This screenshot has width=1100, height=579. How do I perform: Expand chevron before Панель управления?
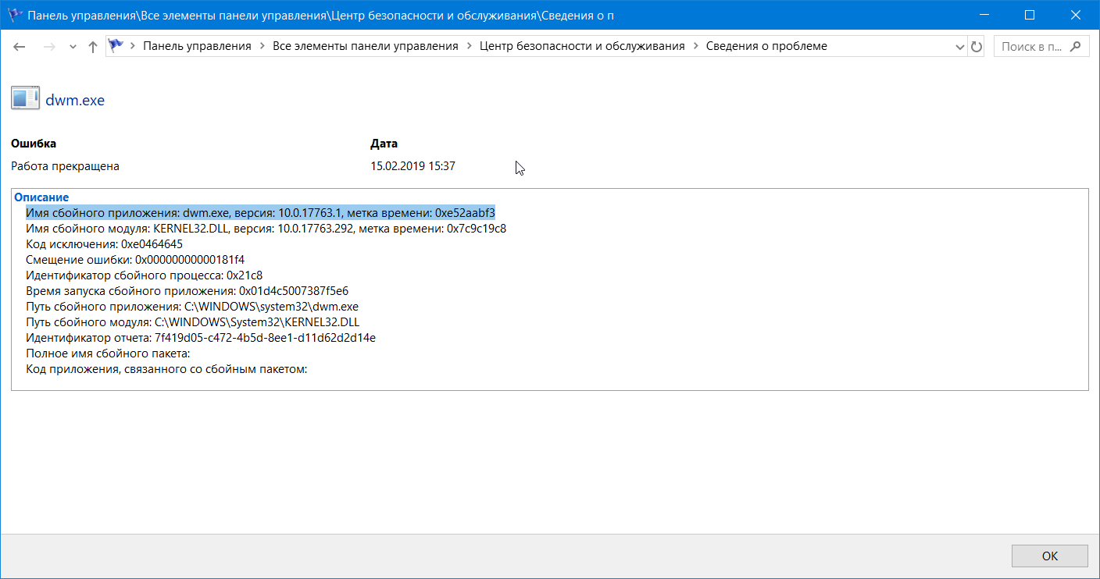(134, 46)
